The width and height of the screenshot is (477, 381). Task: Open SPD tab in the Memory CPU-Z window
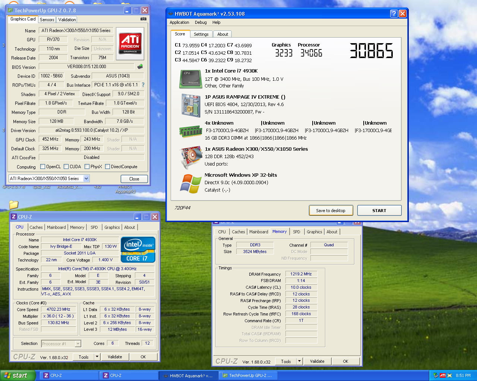tap(297, 232)
